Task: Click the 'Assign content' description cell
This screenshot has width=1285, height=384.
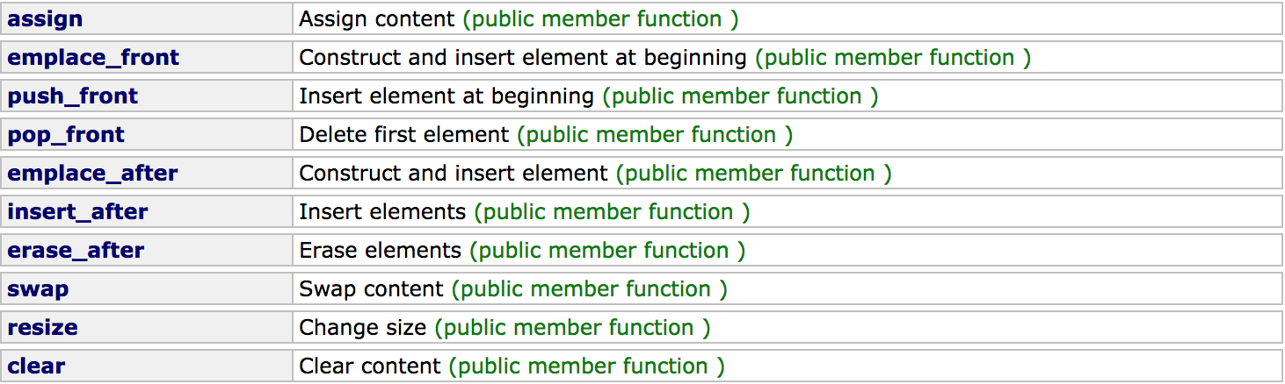Action: 787,19
